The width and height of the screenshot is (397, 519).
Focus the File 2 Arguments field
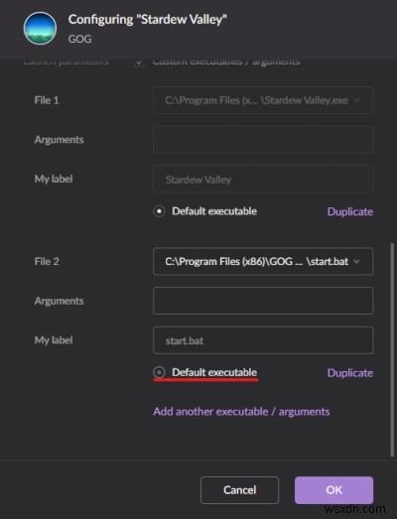pos(263,301)
